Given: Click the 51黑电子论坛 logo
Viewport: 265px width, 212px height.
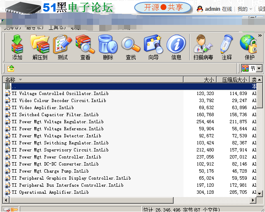Looking at the screenshot, I should pos(78,7).
